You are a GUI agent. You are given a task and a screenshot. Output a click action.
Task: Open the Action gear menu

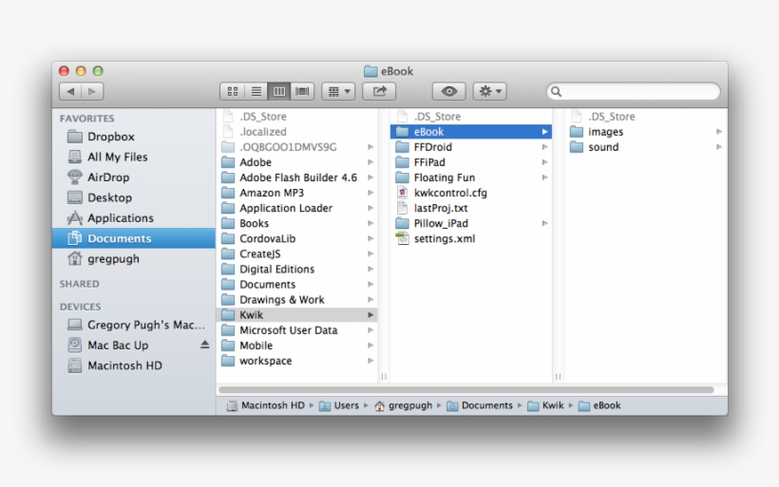489,91
